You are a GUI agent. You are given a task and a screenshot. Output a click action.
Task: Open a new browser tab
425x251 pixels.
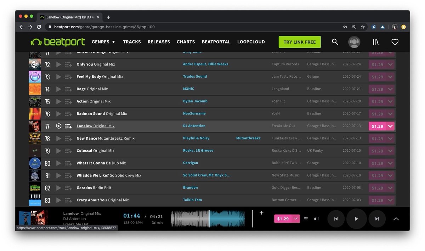108,17
